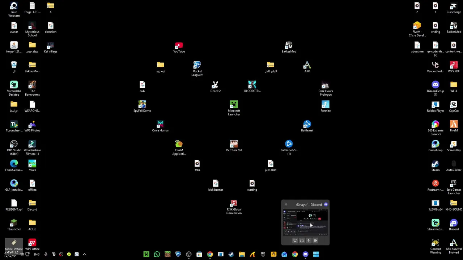Screen dimensions: 463x260
Task: Toggle camera in Discord taskbar preview
Action: pyautogui.click(x=315, y=240)
